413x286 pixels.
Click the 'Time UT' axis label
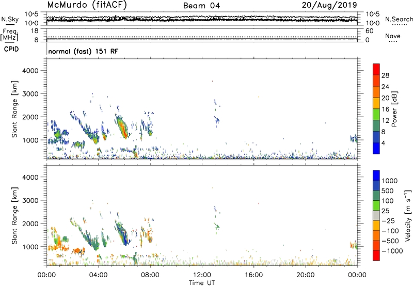(x=202, y=283)
